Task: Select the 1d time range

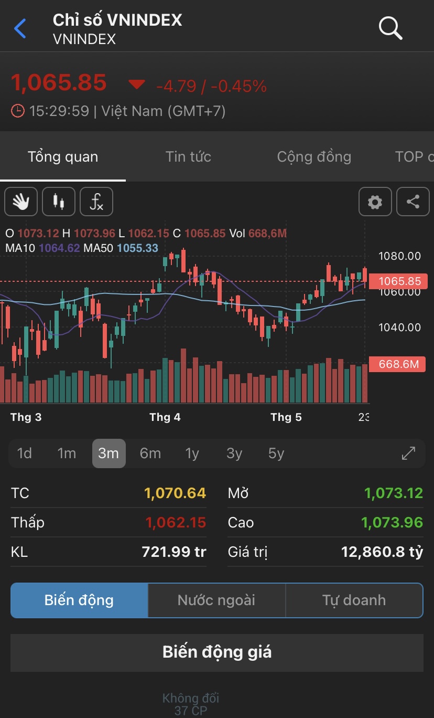Action: [25, 453]
